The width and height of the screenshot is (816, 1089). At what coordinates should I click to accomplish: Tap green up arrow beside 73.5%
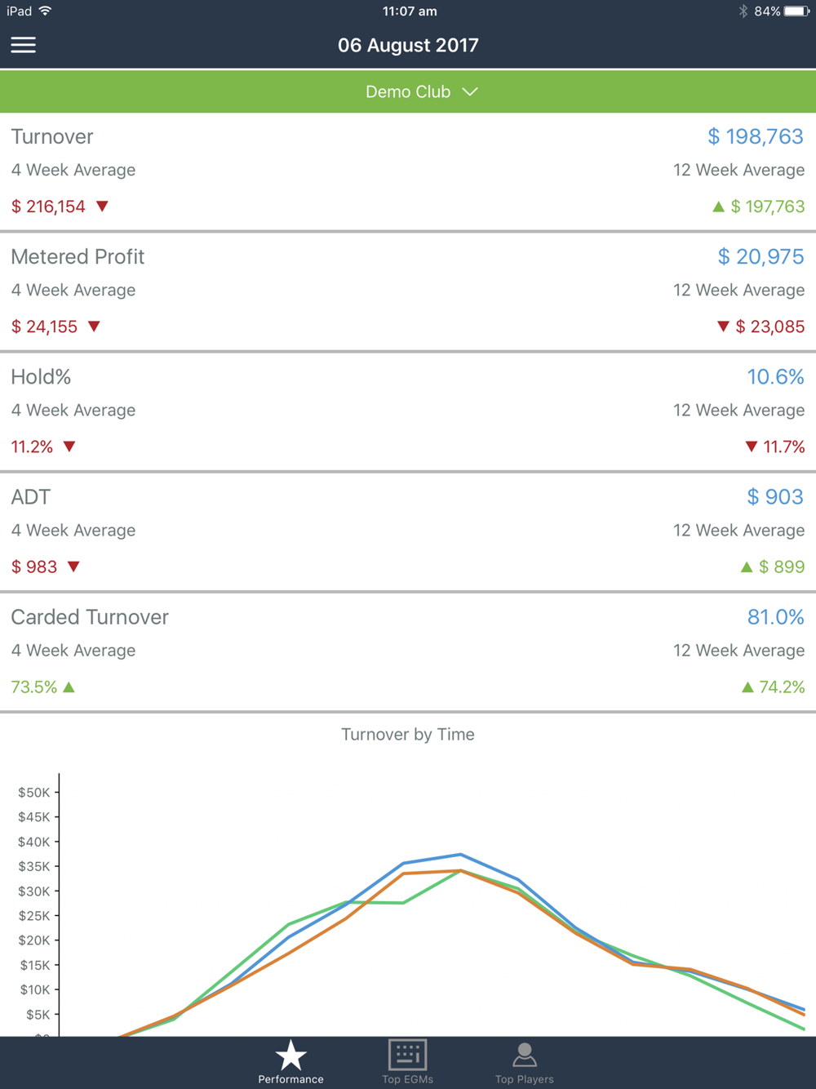click(x=69, y=687)
